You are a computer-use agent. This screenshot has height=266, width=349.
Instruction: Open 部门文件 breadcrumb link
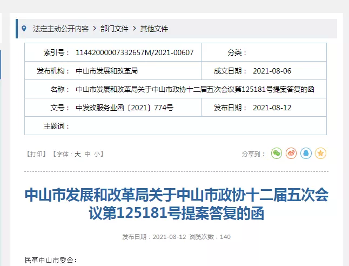[114, 29]
